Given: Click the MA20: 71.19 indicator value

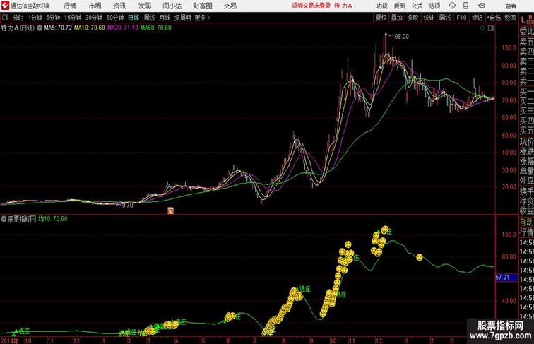Looking at the screenshot, I should 123,28.
